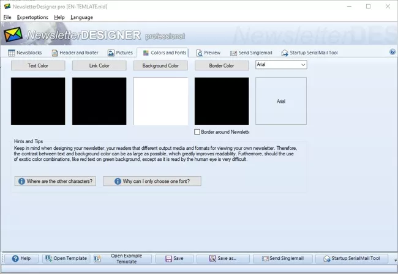
Task: Click the info icon on 'Where are the other characters?'
Action: (x=21, y=181)
